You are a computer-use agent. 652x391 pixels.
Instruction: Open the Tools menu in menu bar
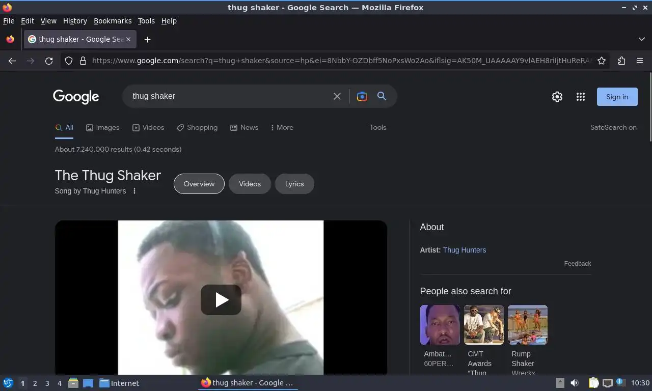(x=146, y=21)
